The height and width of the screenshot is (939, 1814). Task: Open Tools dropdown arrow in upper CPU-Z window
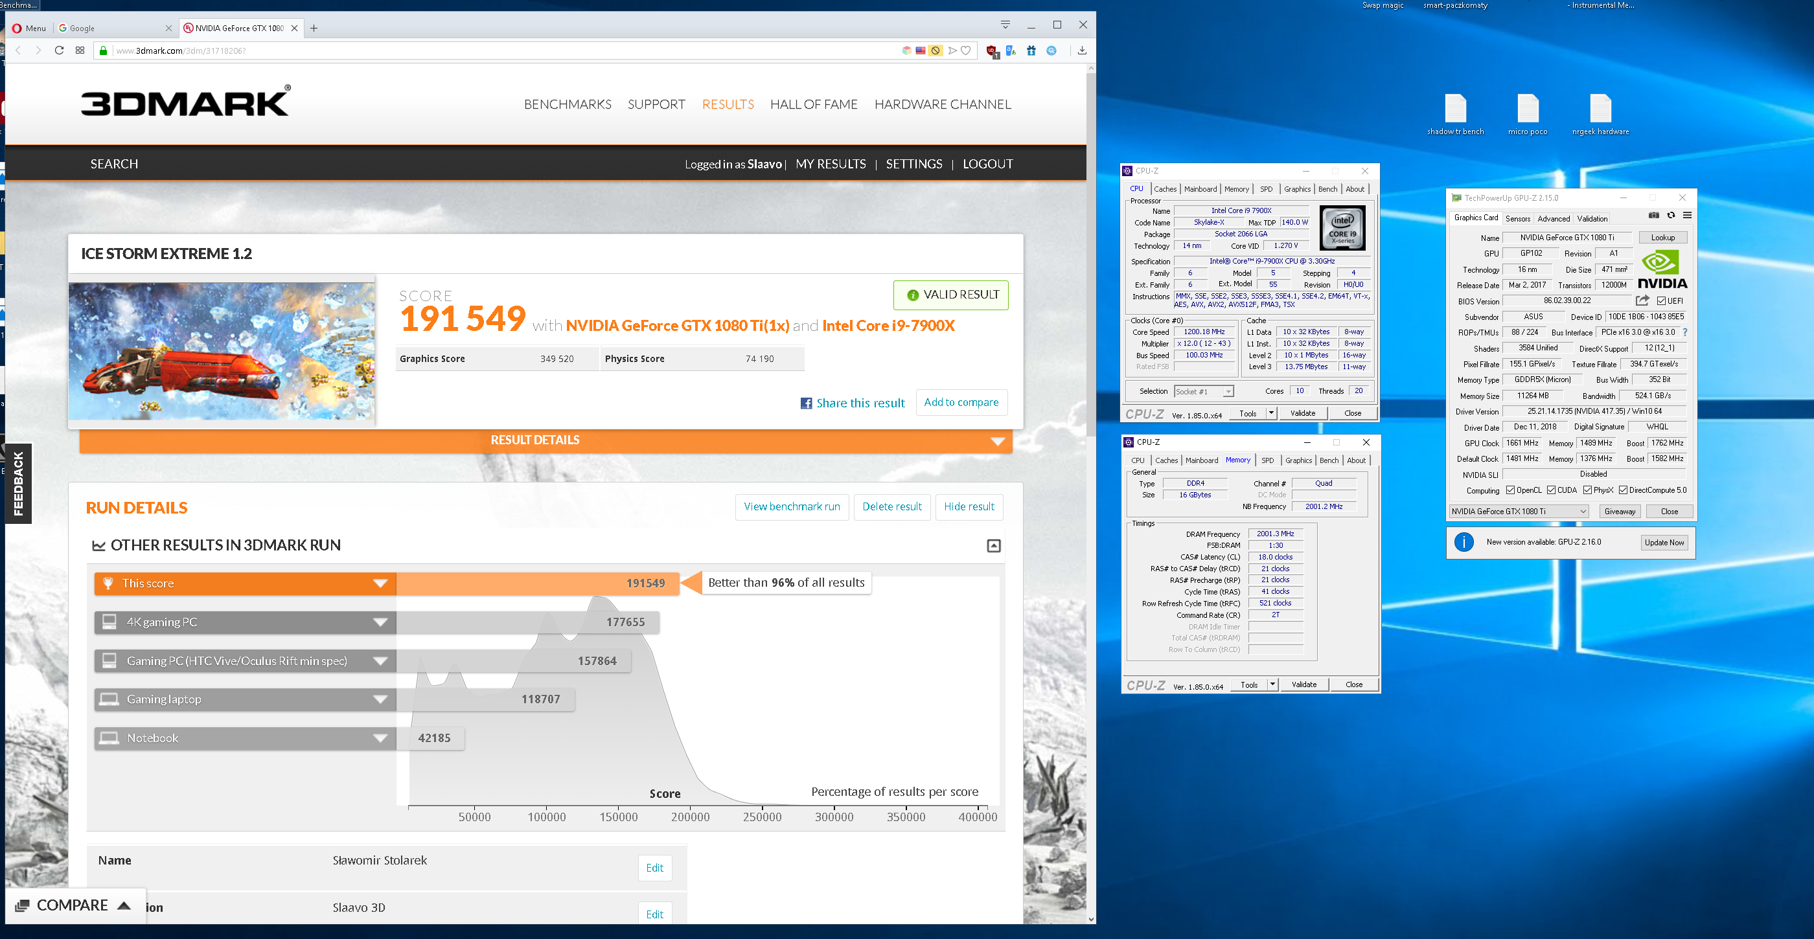(1271, 413)
